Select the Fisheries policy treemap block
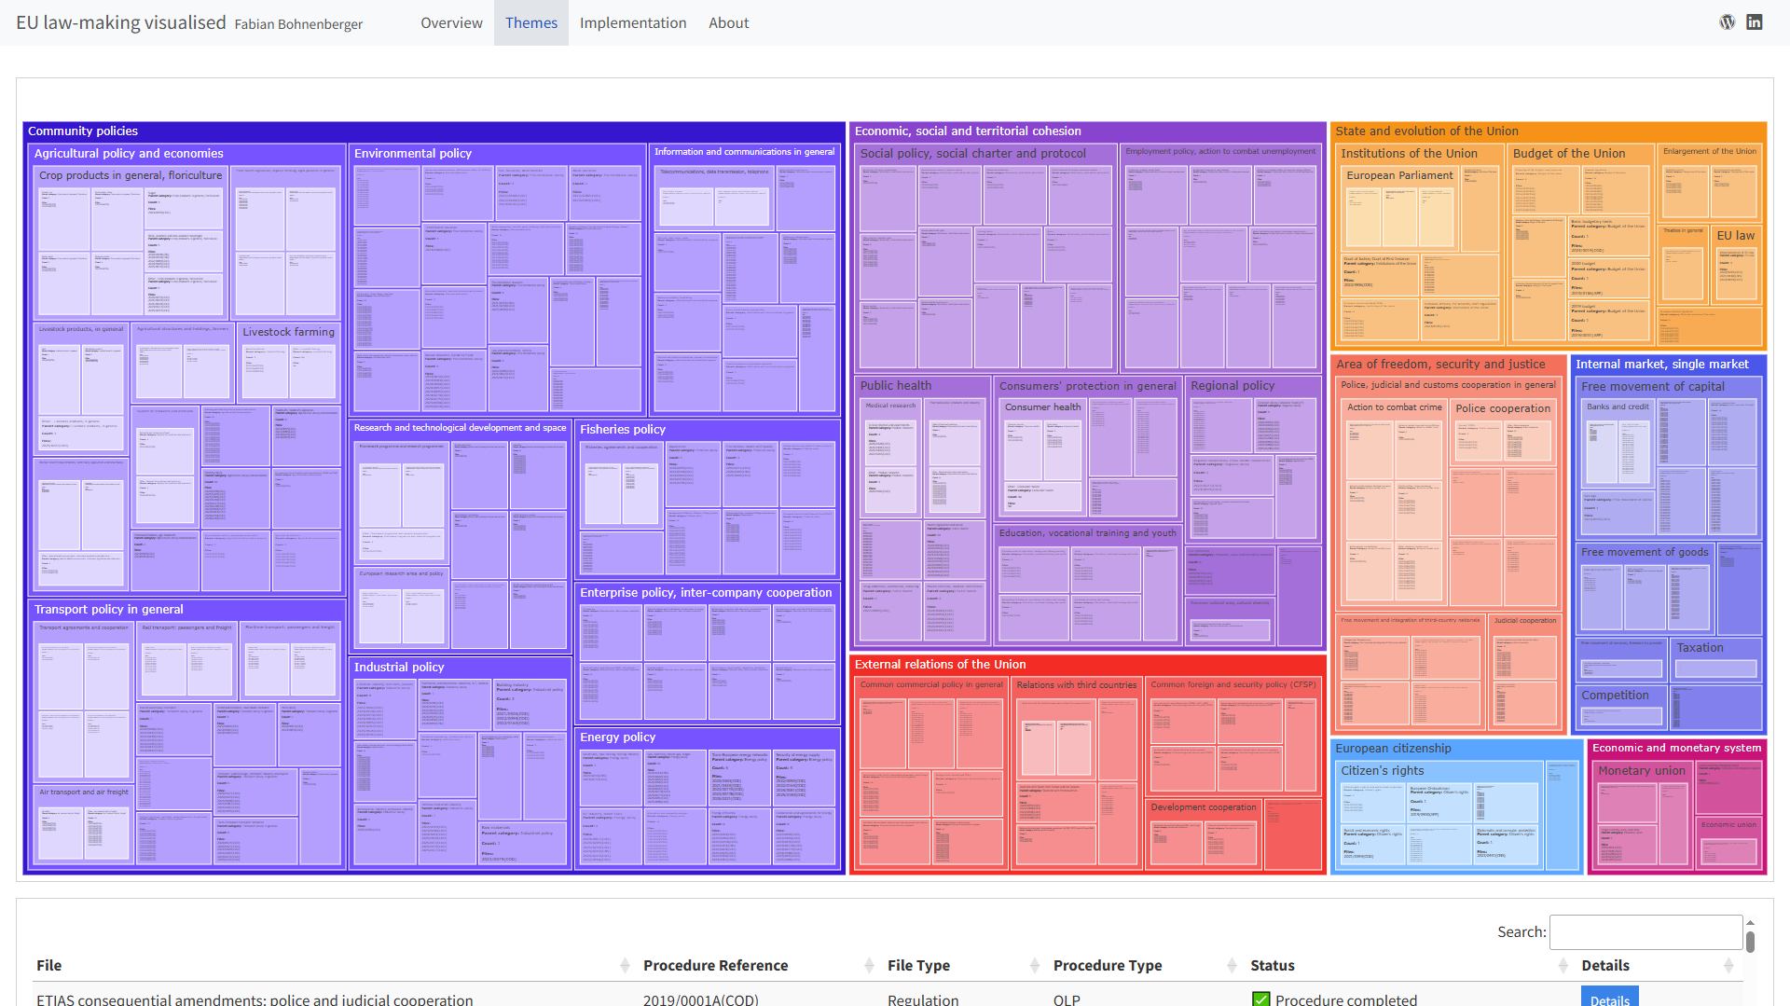The image size is (1790, 1006). click(623, 430)
